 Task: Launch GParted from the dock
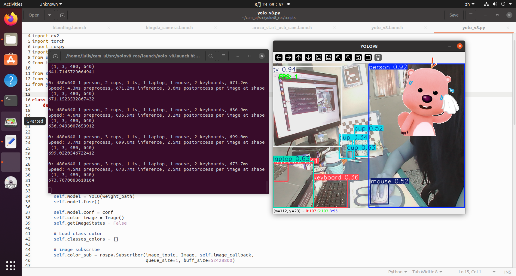pyautogui.click(x=11, y=121)
